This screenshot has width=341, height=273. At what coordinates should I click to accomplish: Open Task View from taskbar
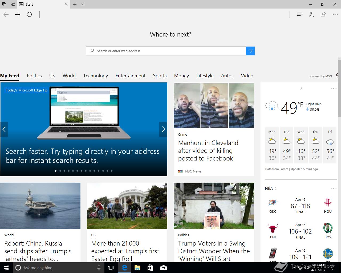tap(111, 268)
